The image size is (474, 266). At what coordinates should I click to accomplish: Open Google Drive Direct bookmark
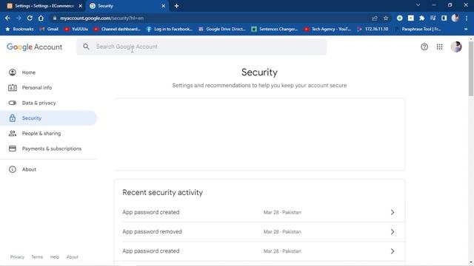click(x=222, y=29)
